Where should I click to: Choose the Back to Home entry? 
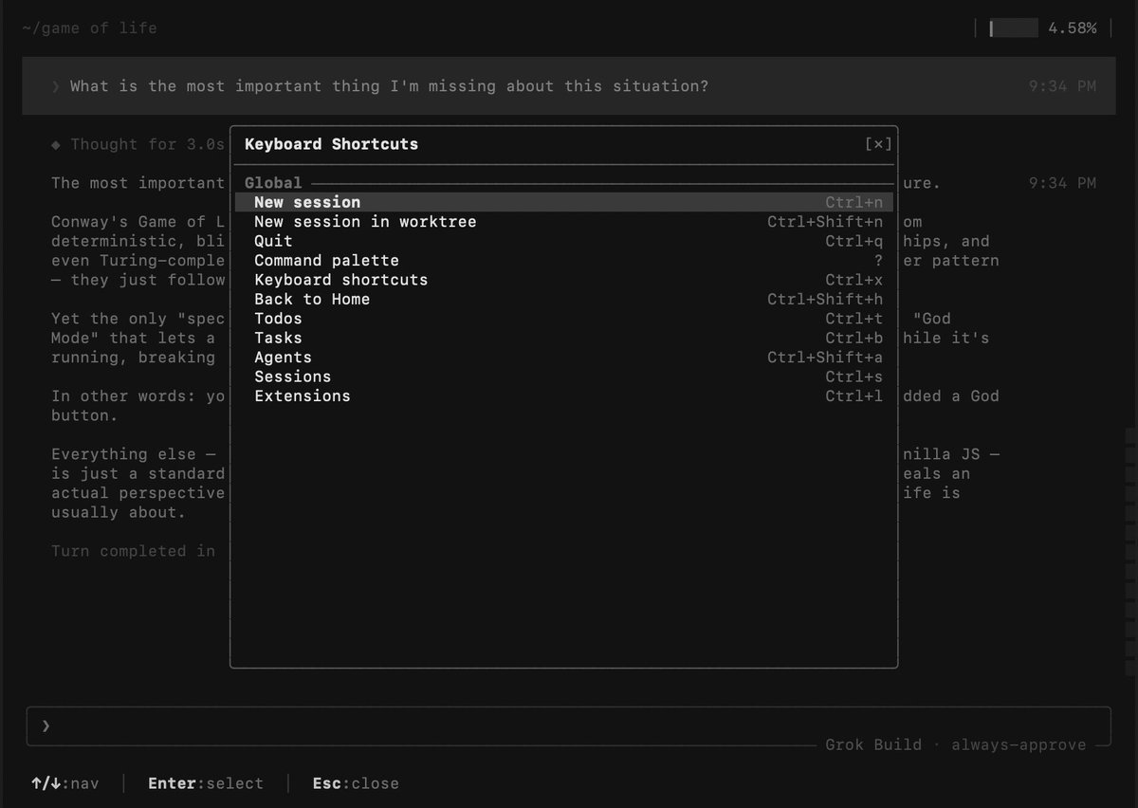(x=564, y=300)
